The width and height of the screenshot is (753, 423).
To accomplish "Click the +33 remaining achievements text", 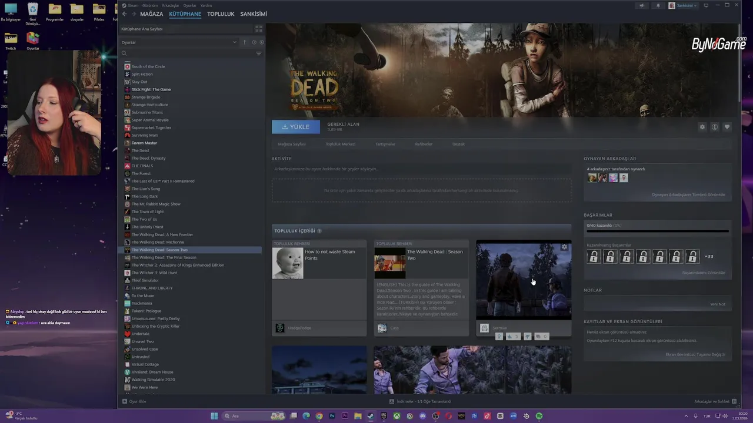I will click(x=708, y=256).
